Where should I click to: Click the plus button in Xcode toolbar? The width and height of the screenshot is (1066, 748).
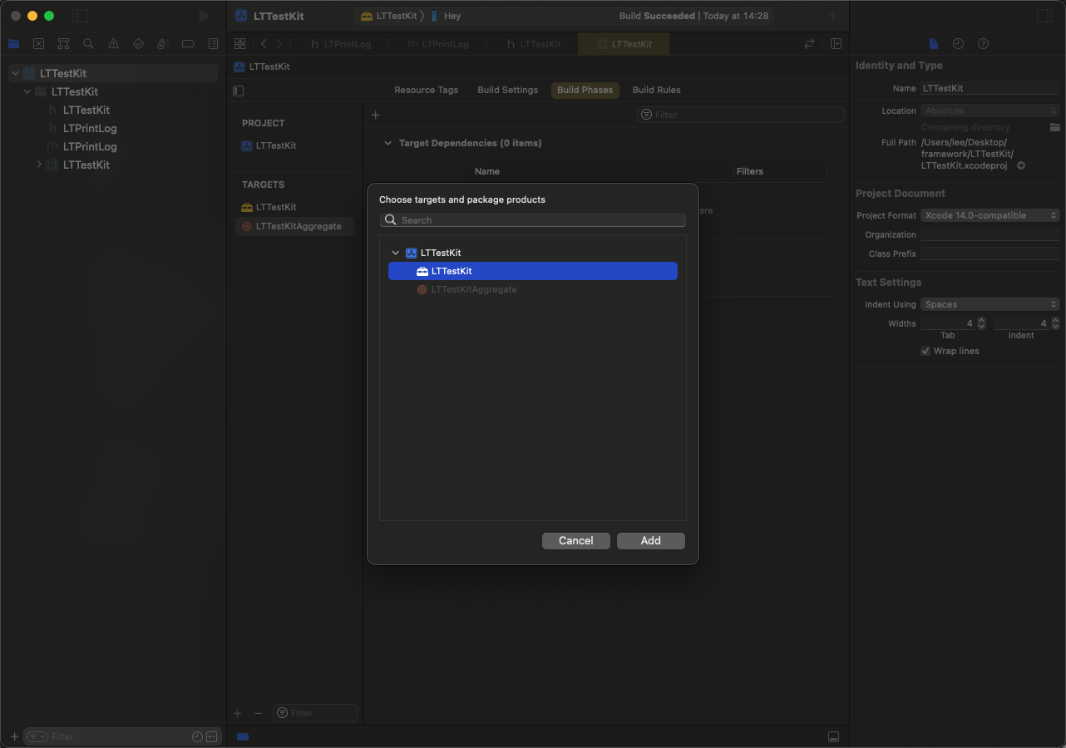pyautogui.click(x=832, y=16)
